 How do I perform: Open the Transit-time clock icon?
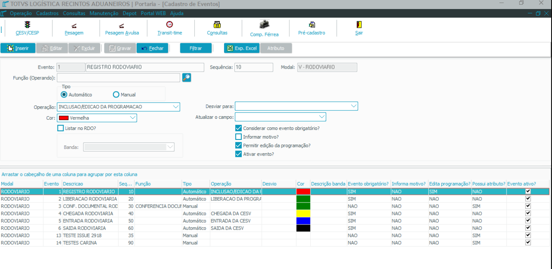tap(170, 25)
